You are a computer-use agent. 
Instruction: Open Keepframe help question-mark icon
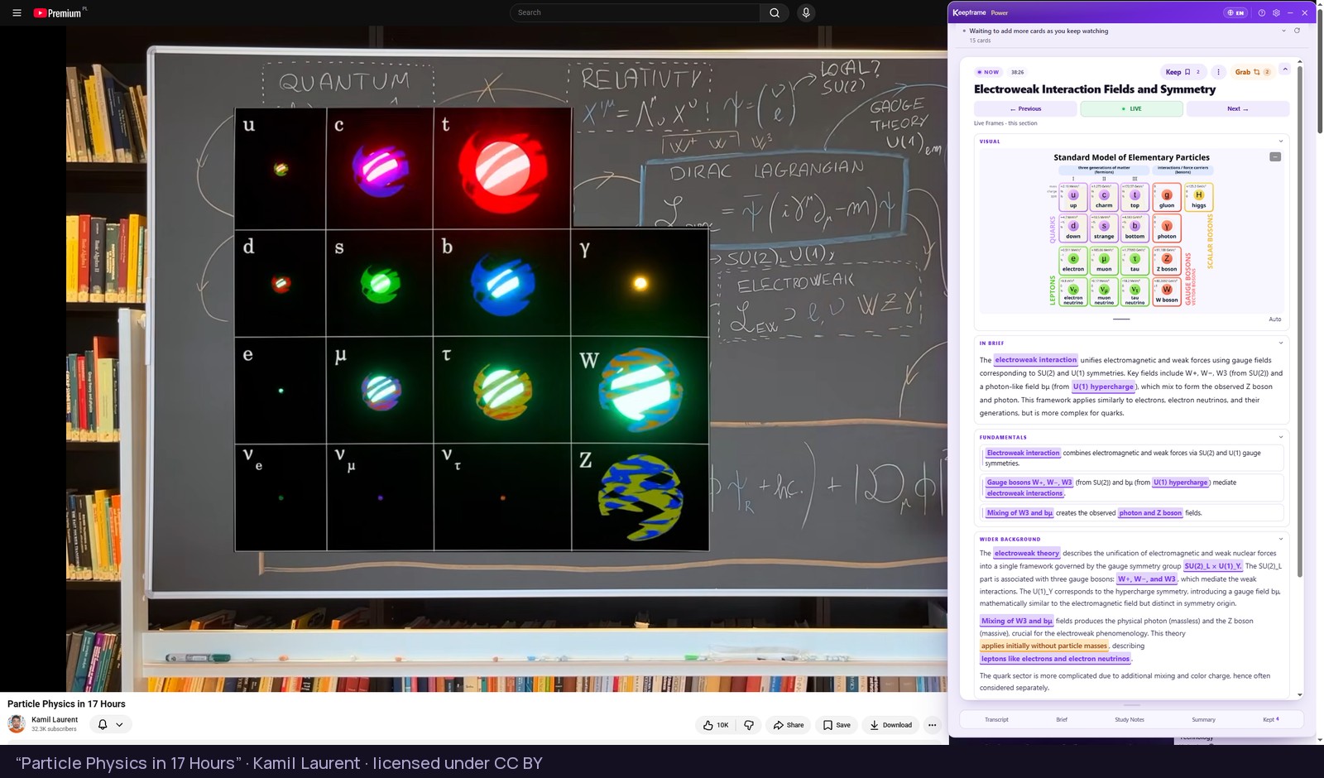point(1261,12)
